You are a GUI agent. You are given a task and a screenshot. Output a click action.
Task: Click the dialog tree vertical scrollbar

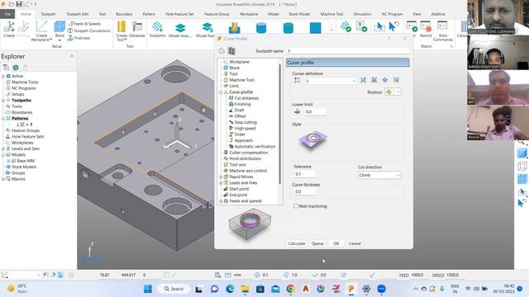(x=280, y=125)
